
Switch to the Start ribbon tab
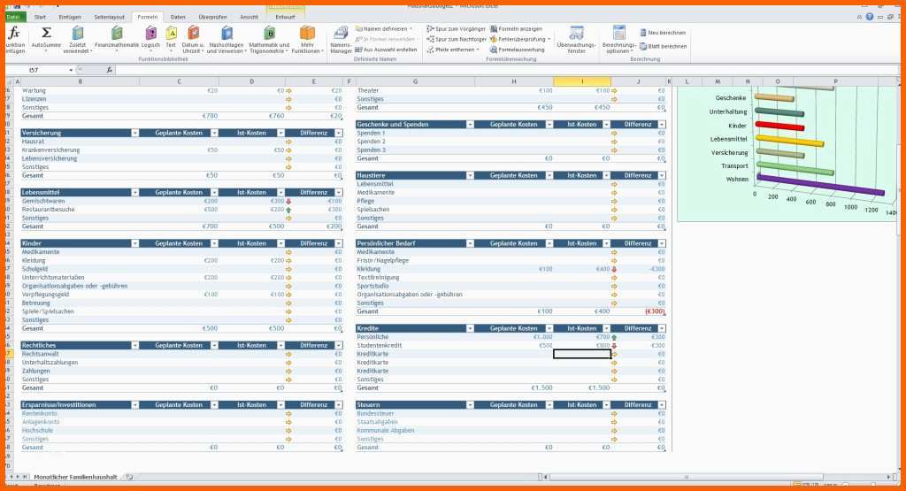click(40, 18)
